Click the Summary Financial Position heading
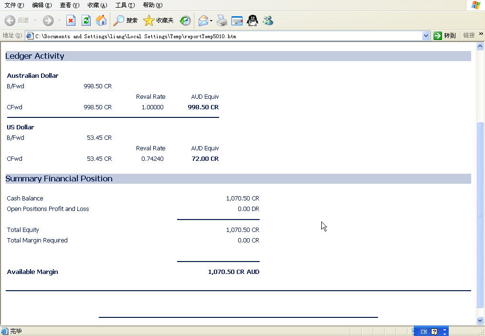 (59, 178)
